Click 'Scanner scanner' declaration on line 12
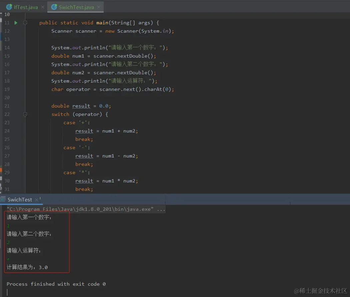The image size is (350, 297). click(x=74, y=31)
